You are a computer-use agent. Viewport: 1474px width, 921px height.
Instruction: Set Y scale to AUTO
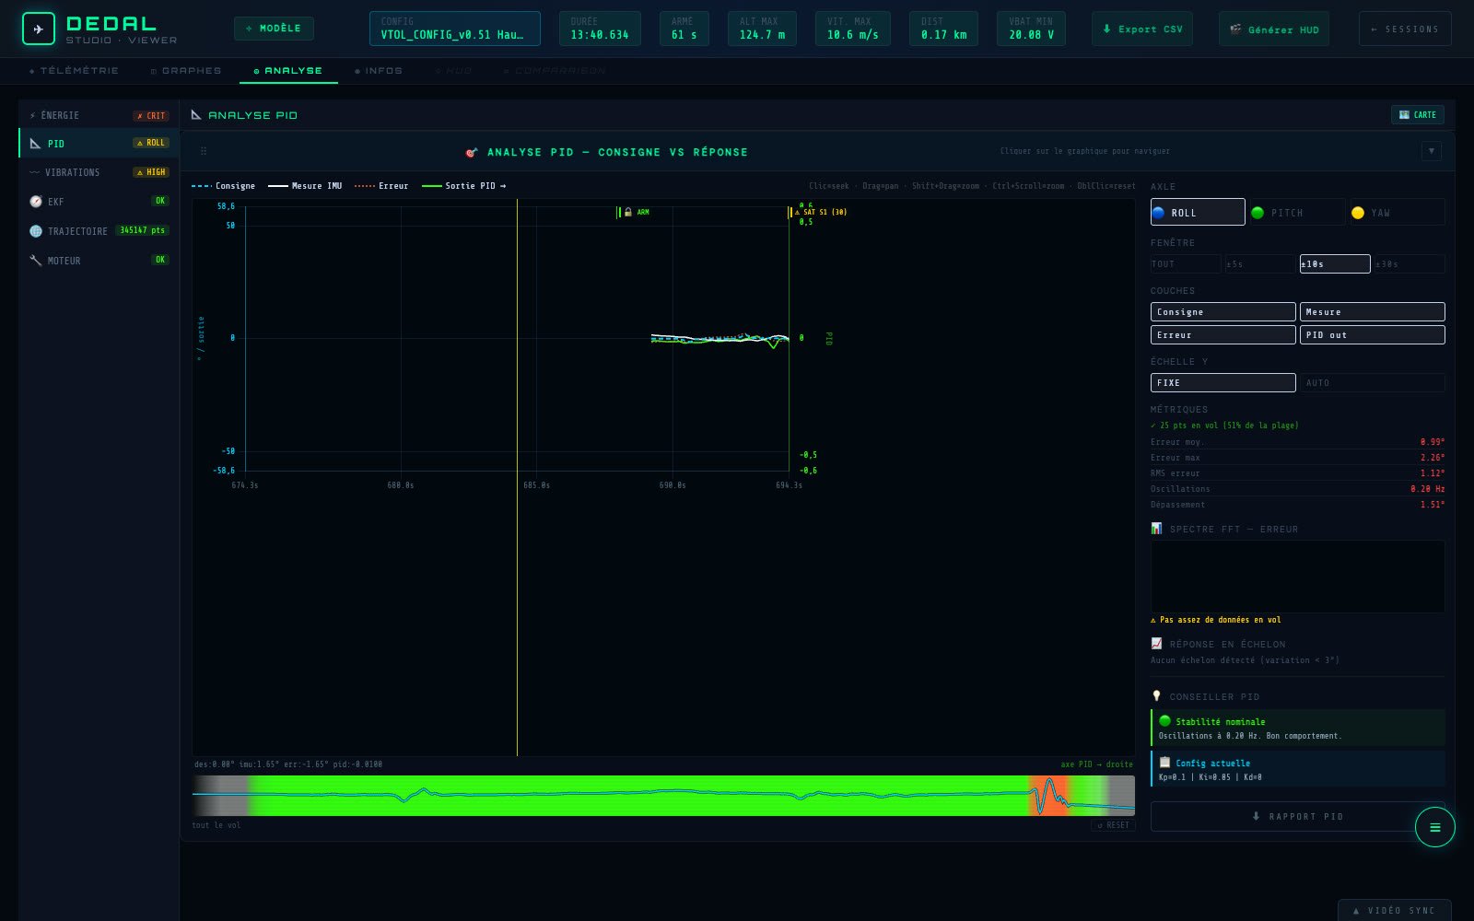click(1372, 382)
